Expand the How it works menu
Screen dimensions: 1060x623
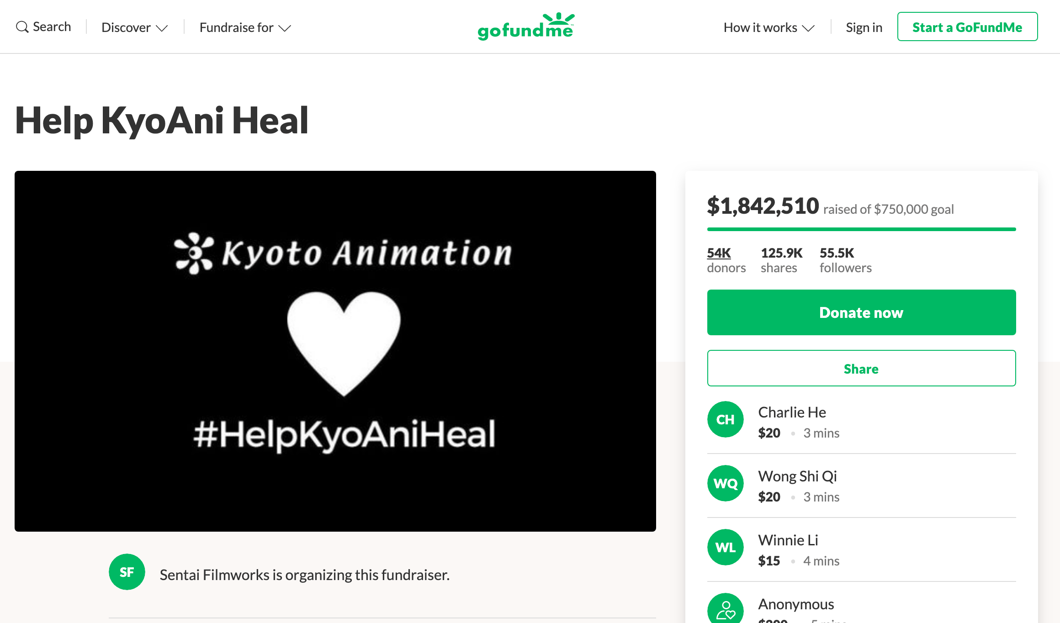(x=768, y=27)
